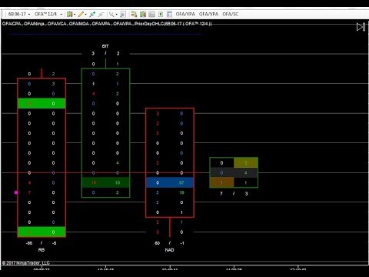The image size is (369, 277).
Task: Expand the arrow beside the bar style icon
Action: pyautogui.click(x=75, y=15)
